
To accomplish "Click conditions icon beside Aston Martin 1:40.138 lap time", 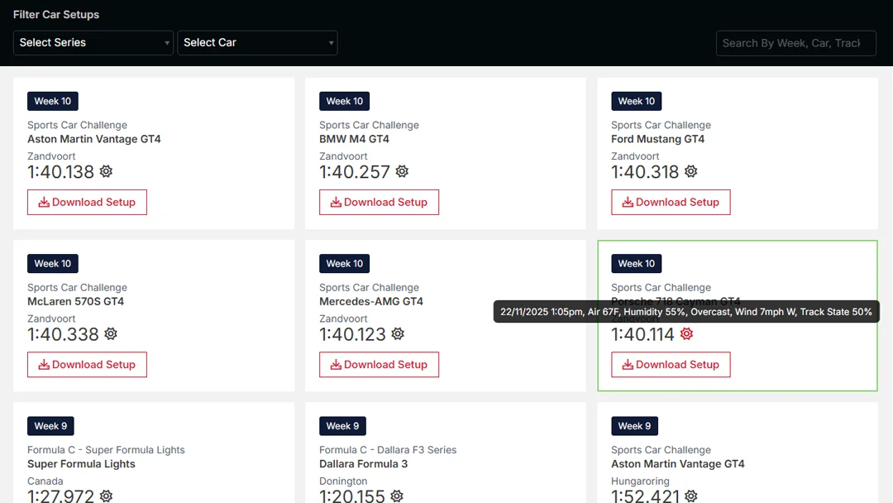I will tap(106, 171).
